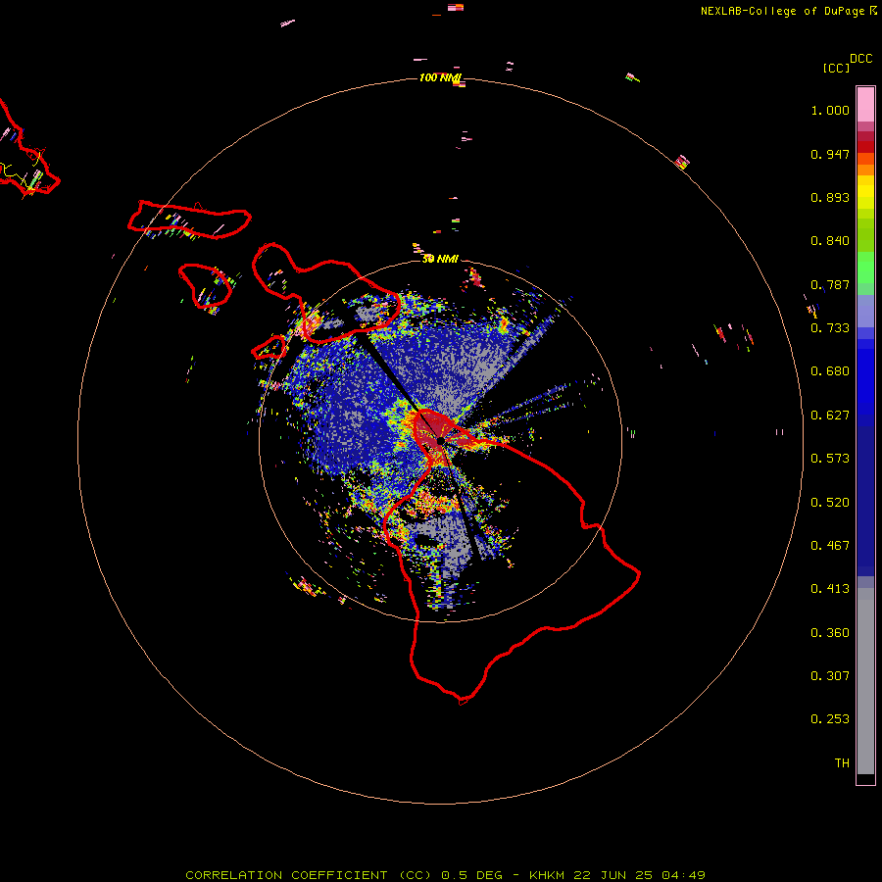Click the 1.000 value on the legend
This screenshot has width=882, height=882.
(x=830, y=110)
